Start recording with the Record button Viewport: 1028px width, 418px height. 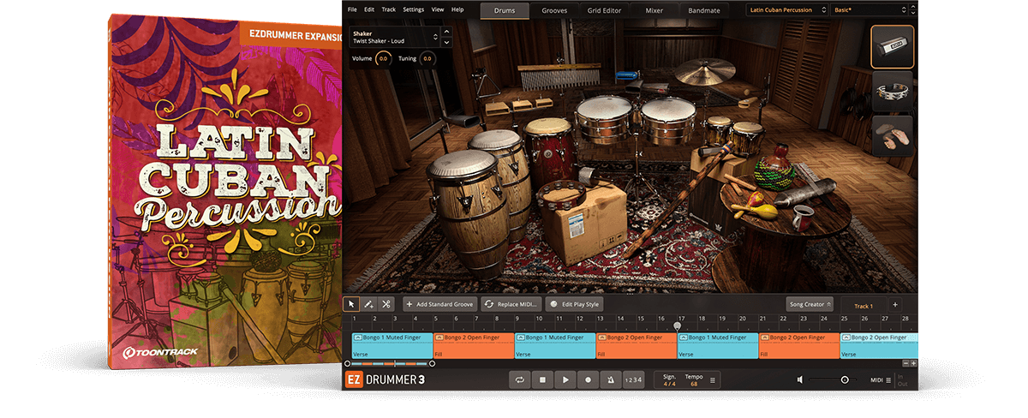point(588,379)
